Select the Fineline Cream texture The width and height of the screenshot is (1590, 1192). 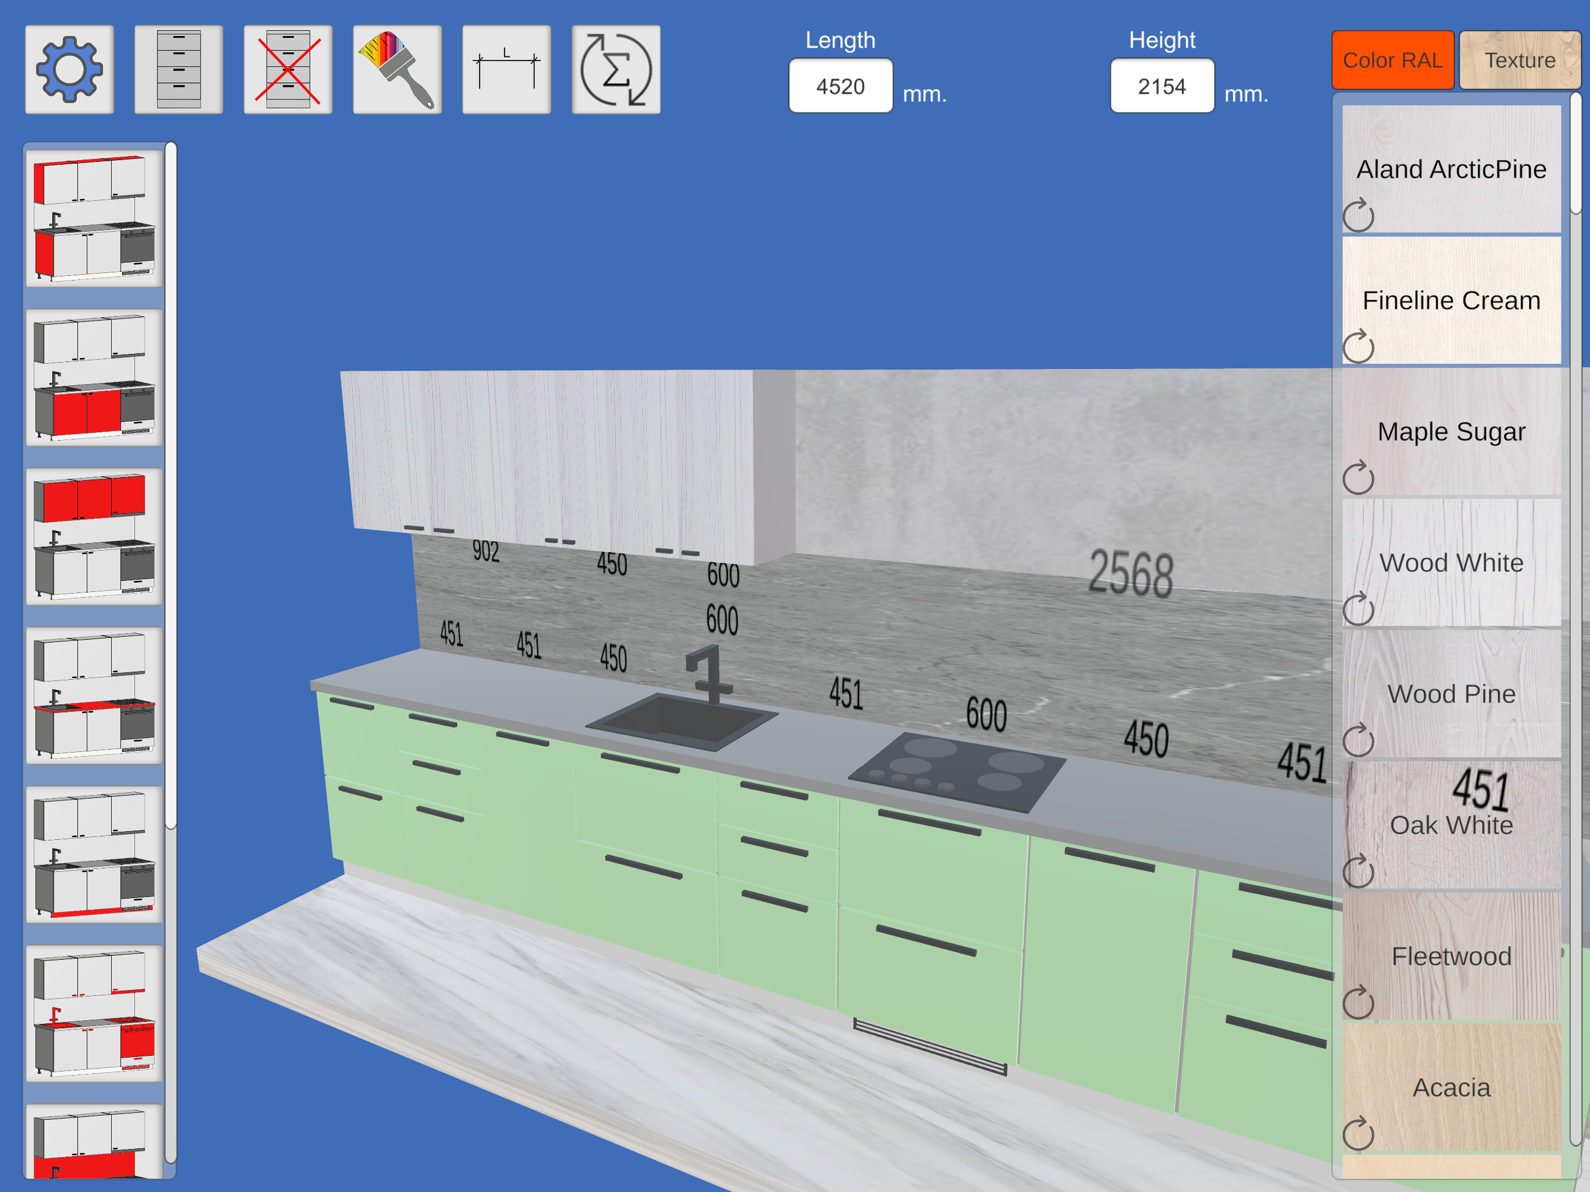tap(1451, 300)
